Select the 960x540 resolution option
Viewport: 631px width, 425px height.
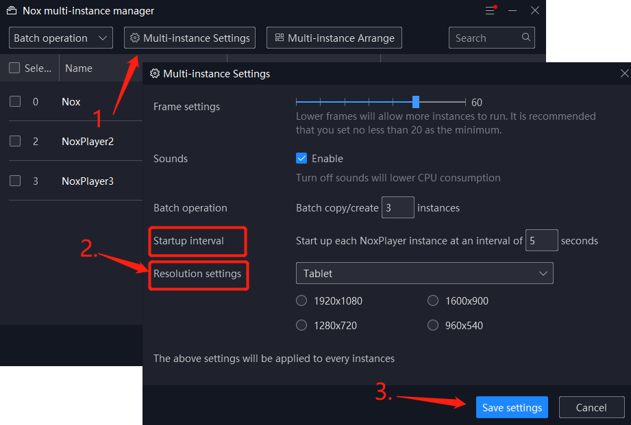pos(433,325)
